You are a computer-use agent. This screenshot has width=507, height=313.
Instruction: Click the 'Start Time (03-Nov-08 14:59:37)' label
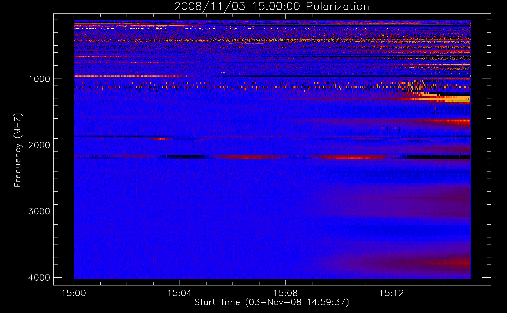point(272,302)
